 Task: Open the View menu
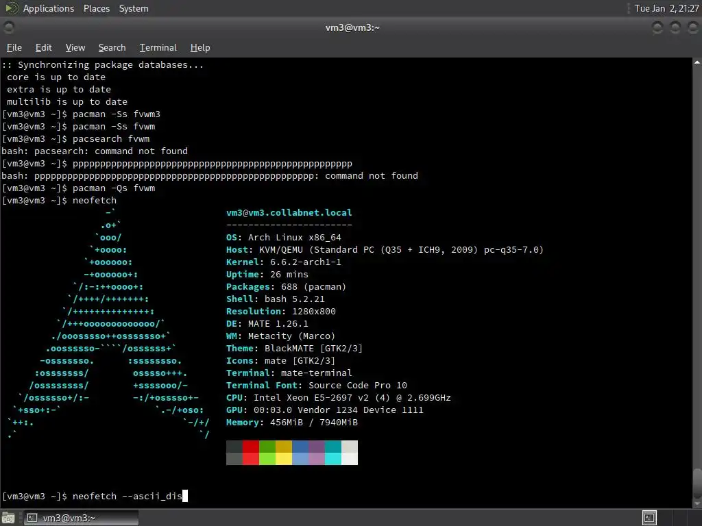coord(75,47)
